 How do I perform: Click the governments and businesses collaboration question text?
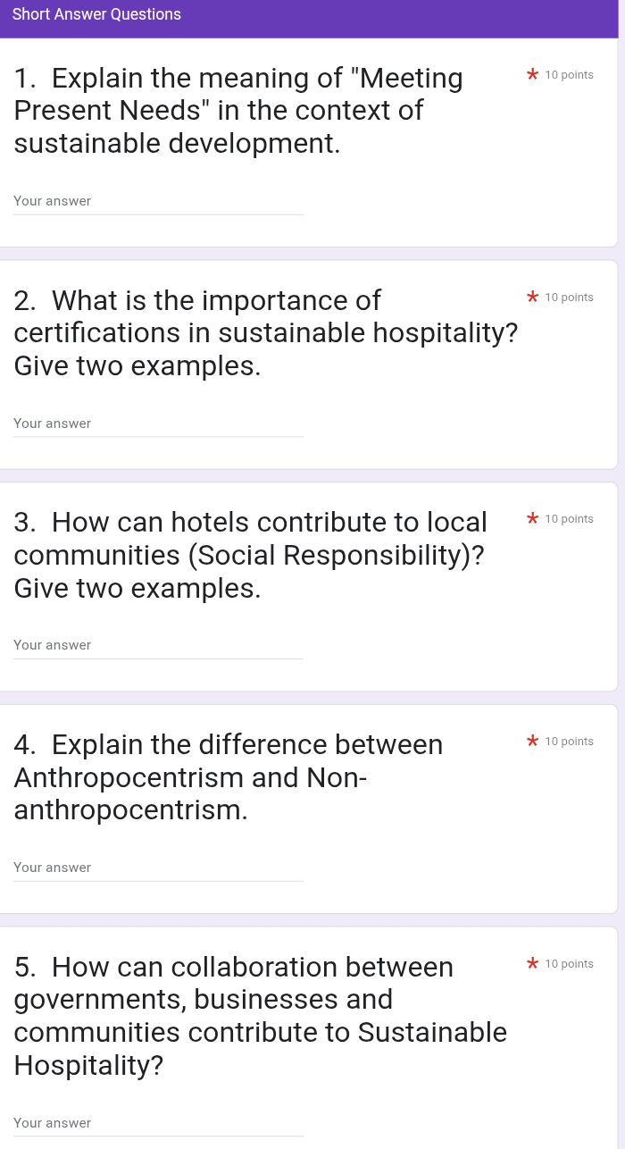(260, 1016)
